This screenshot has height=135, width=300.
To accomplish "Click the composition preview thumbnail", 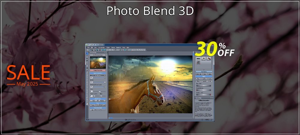I will 98,63.
